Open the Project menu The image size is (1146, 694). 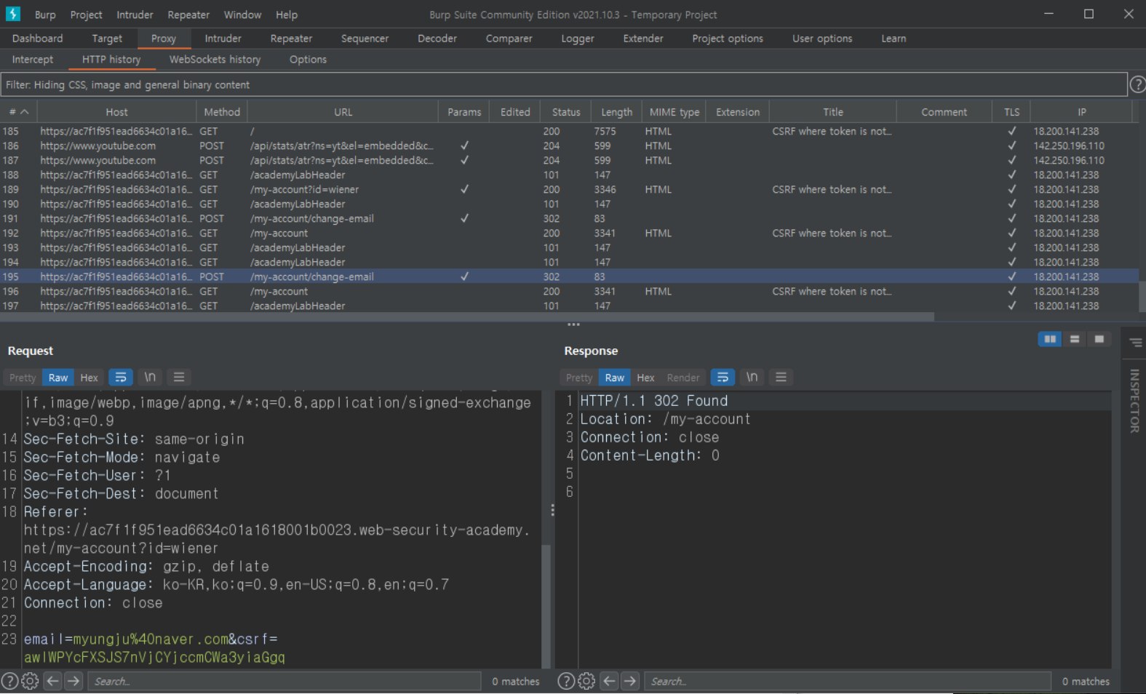[87, 15]
